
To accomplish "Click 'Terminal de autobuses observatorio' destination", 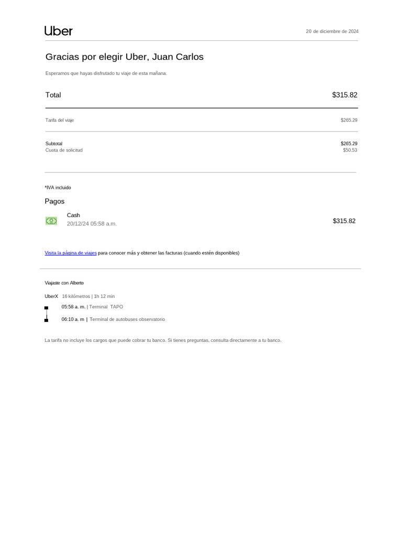I will pyautogui.click(x=127, y=319).
